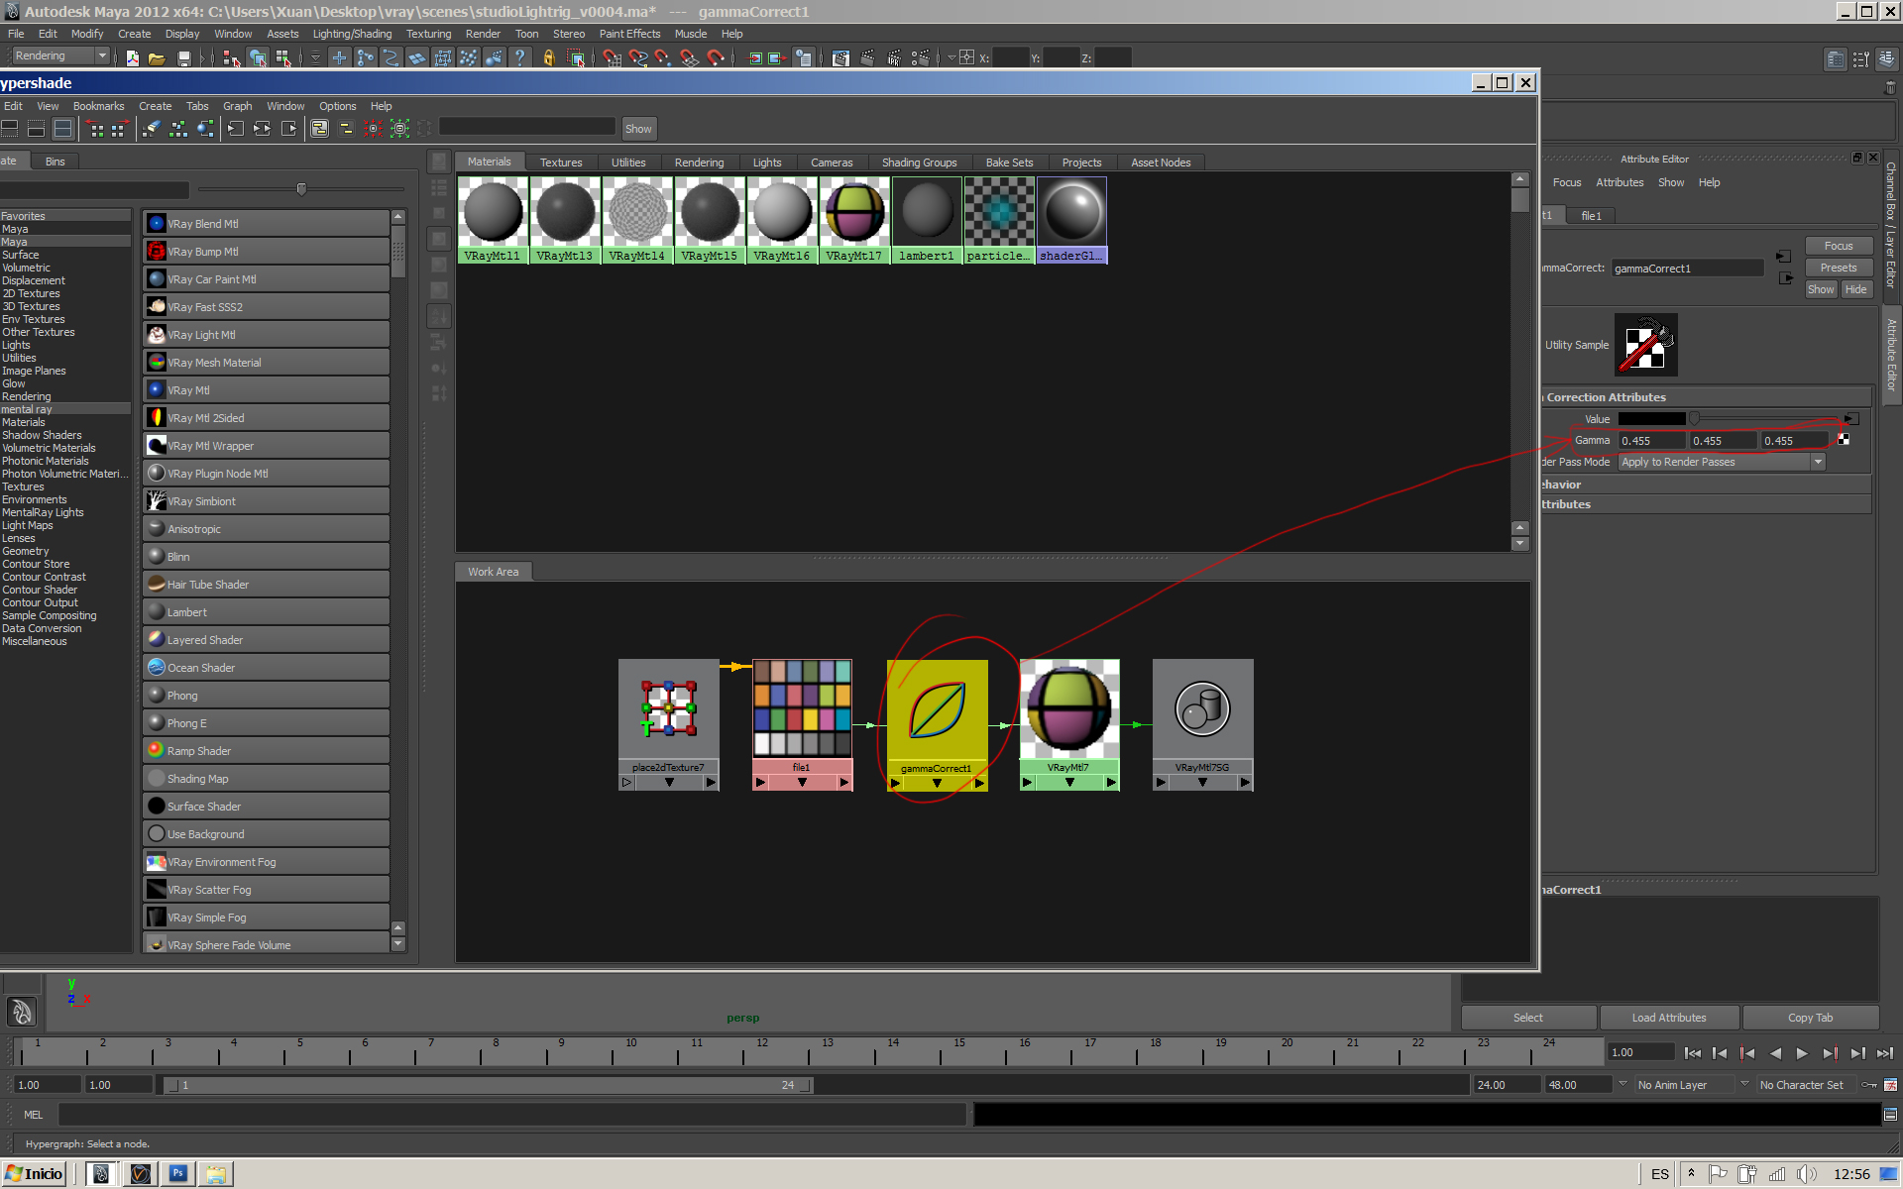Toggle lock current selection icon
Viewport: 1903px width, 1189px height.
tap(548, 58)
